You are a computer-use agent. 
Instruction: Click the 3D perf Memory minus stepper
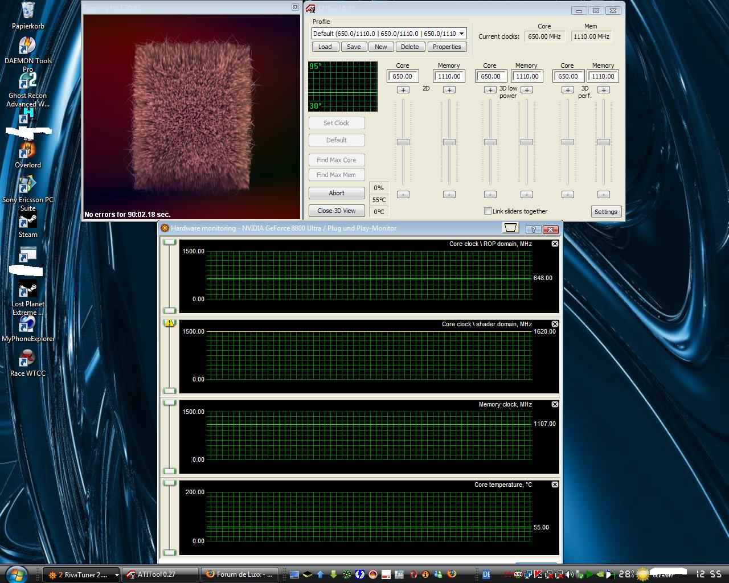click(x=604, y=195)
